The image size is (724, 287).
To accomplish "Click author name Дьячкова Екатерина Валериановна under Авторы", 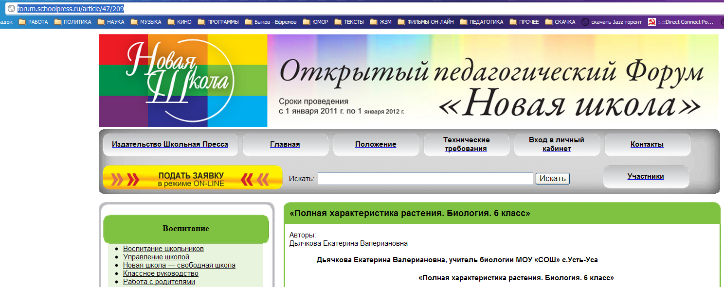I will (348, 243).
